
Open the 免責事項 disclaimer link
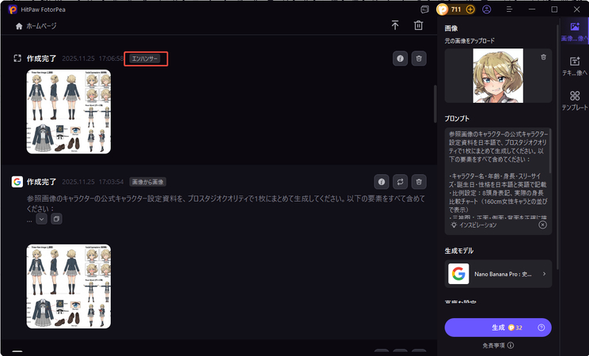tap(498, 345)
